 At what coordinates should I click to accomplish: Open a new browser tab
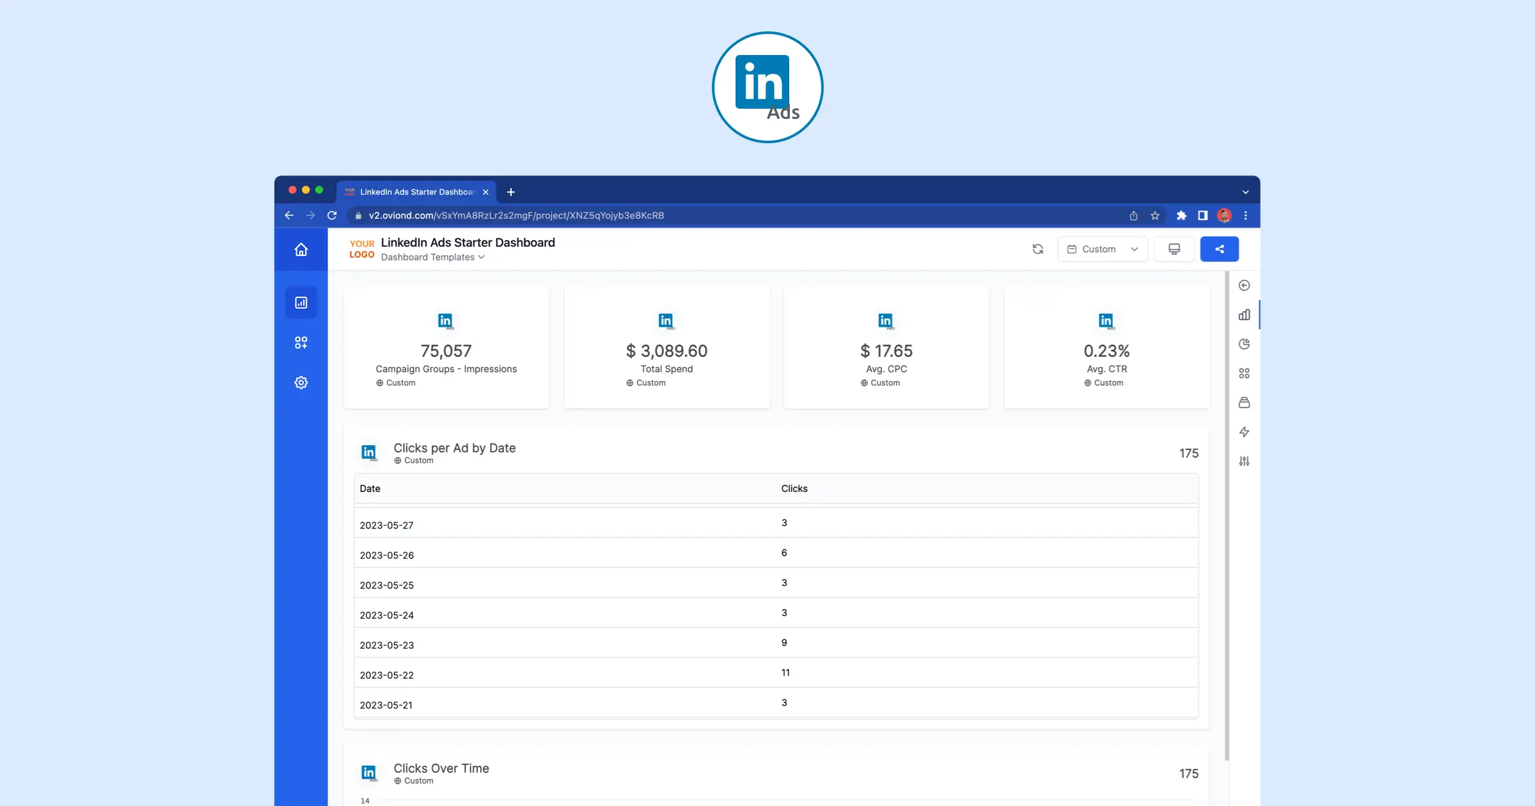pos(510,192)
